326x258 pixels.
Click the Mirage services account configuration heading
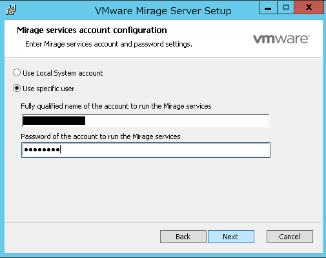(x=92, y=30)
